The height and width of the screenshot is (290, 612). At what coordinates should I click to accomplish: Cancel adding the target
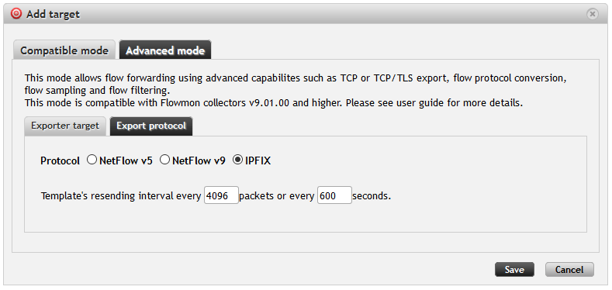[569, 269]
